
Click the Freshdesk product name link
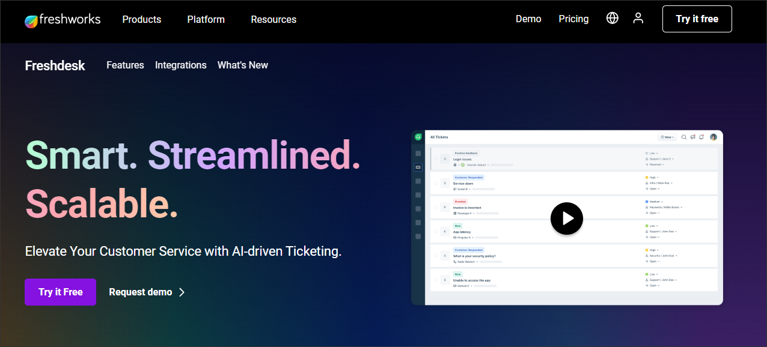55,65
